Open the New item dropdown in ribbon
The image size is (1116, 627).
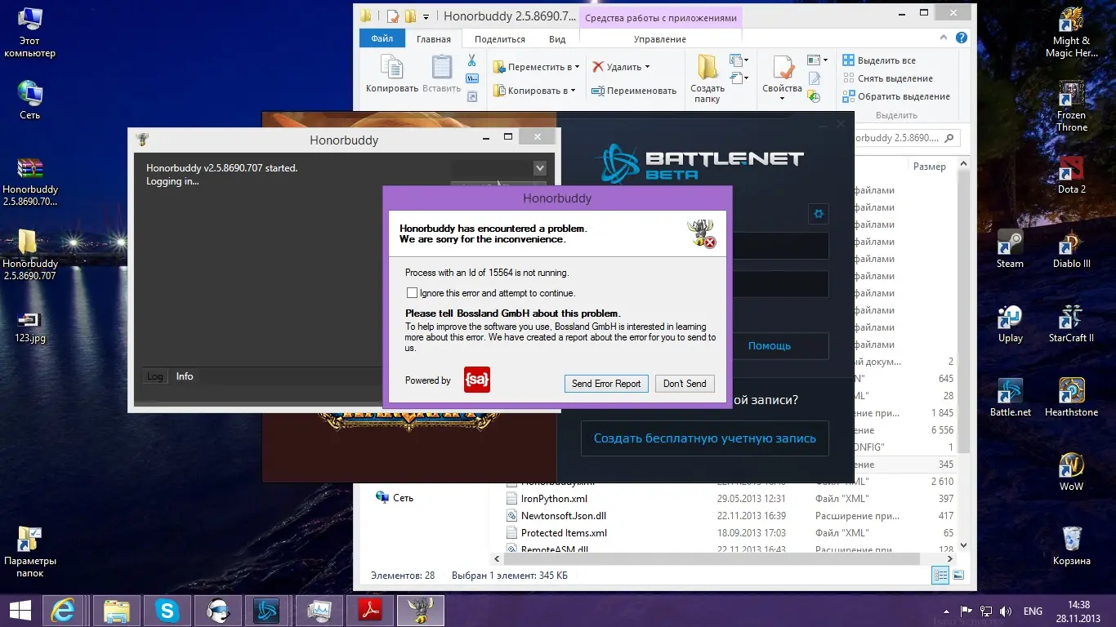(739, 60)
